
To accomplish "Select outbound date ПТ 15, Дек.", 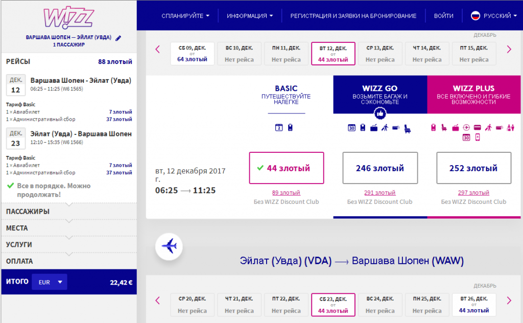I will [474, 53].
